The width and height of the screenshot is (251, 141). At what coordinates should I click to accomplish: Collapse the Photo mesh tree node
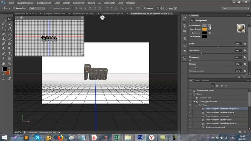pos(197,105)
